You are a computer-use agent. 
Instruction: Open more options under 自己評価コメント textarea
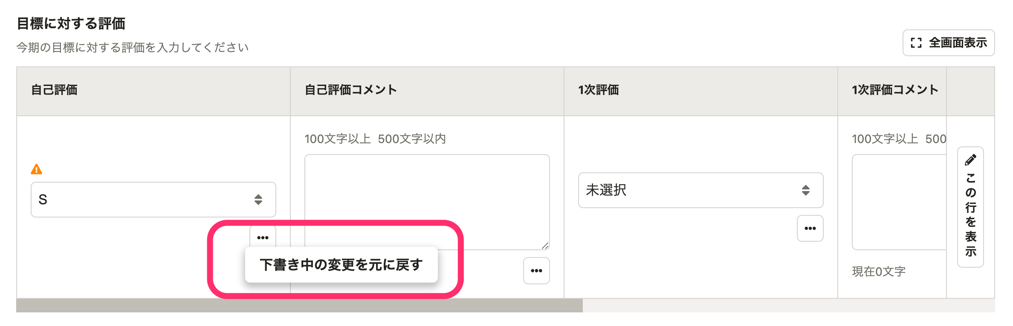click(536, 271)
